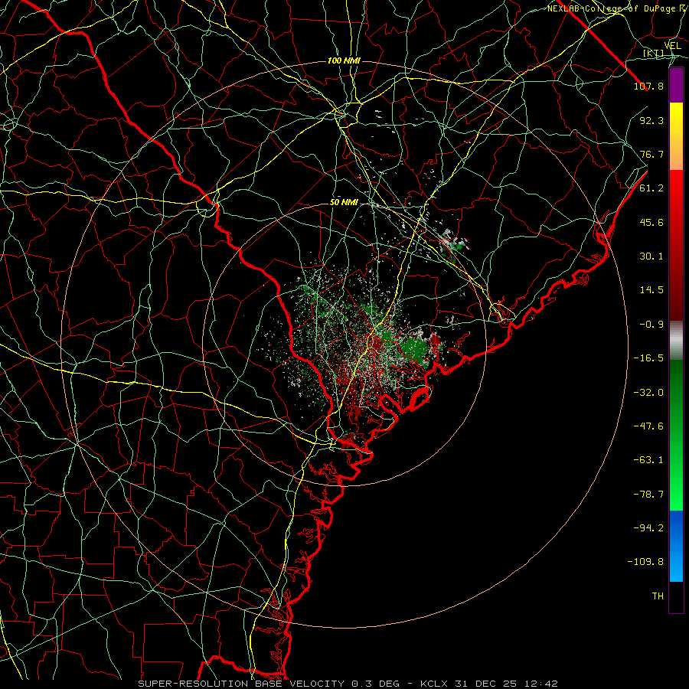The image size is (689, 689).
Task: Click the Super-Resolution Base Velocity caption
Action: pyautogui.click(x=348, y=684)
